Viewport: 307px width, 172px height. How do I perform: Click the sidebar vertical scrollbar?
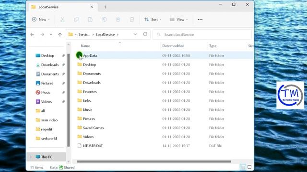point(69,100)
